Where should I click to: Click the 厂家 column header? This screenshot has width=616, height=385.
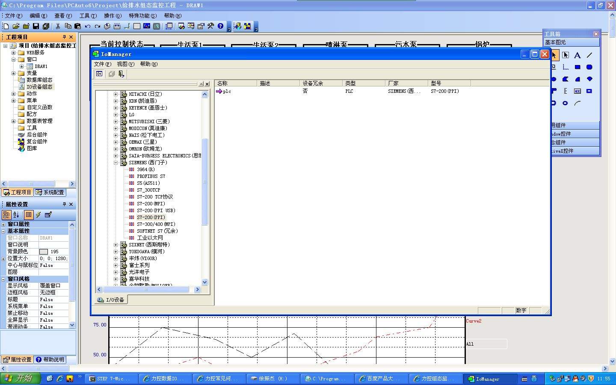[407, 83]
